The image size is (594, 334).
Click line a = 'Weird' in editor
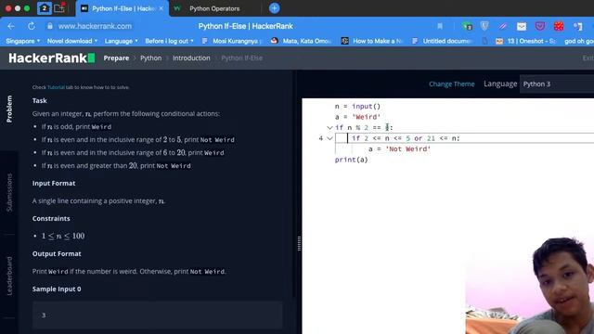pos(357,117)
